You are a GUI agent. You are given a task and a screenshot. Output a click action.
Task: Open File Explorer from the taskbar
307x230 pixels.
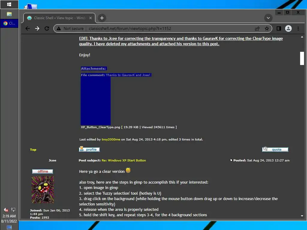(9, 14)
